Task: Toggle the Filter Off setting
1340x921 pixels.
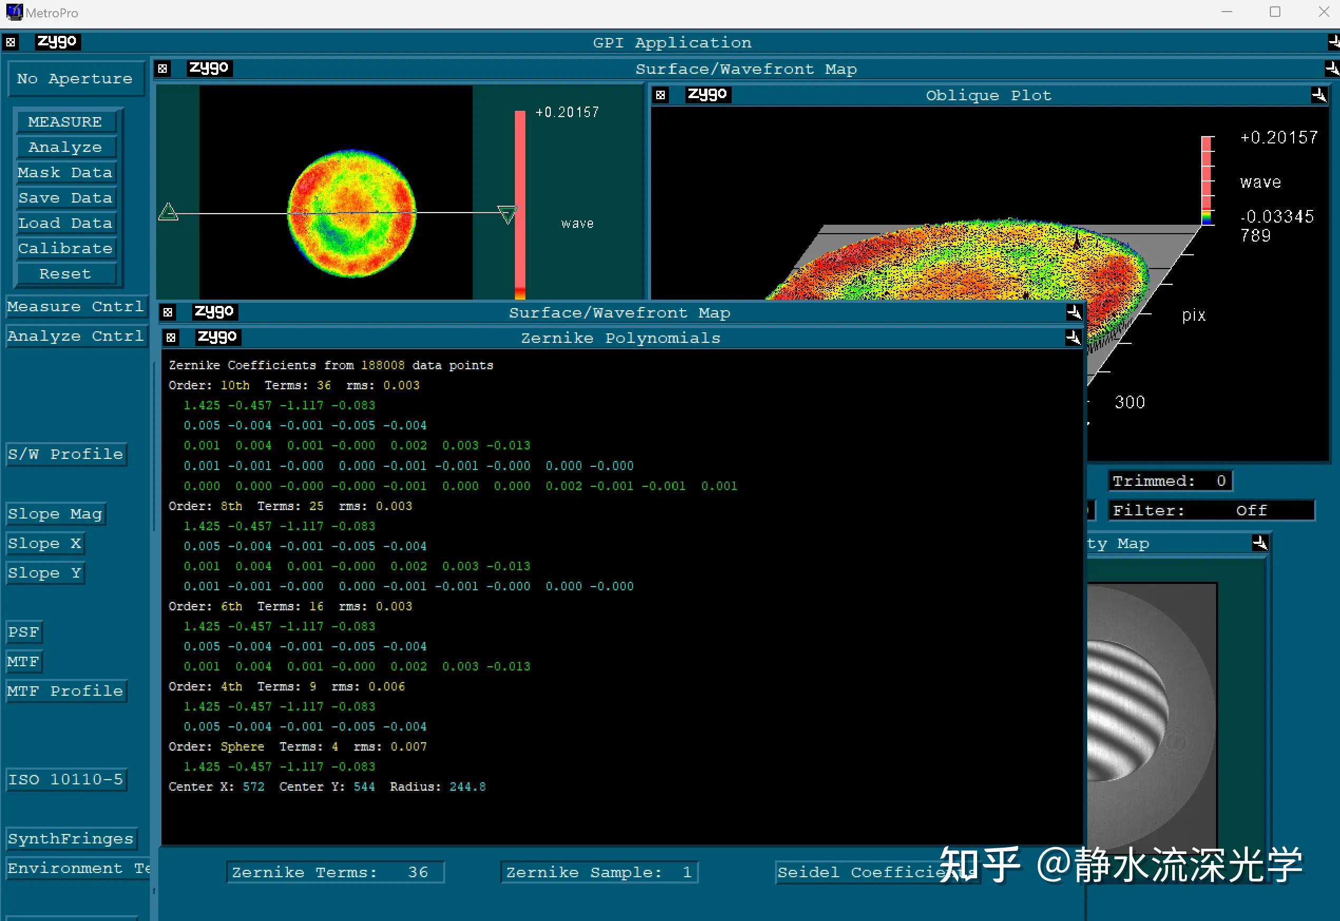Action: pyautogui.click(x=1211, y=511)
